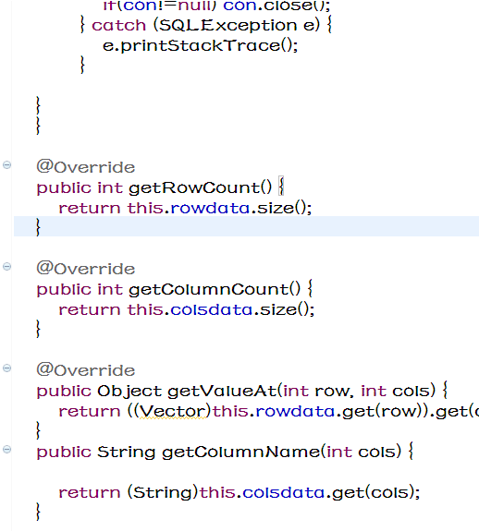Click the getValueAt method name
Viewport: 479px width, 531px height.
coord(222,392)
